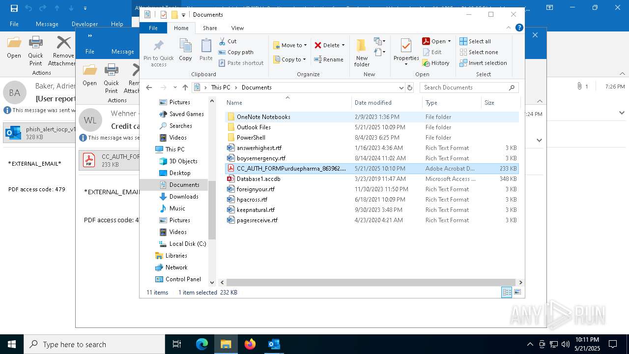Select CC_AUTH_FORMPurduepharma PDF file

coord(372,169)
